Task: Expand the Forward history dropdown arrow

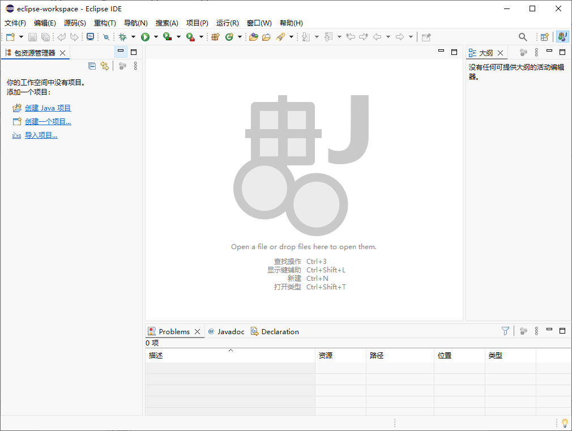Action: coord(411,37)
